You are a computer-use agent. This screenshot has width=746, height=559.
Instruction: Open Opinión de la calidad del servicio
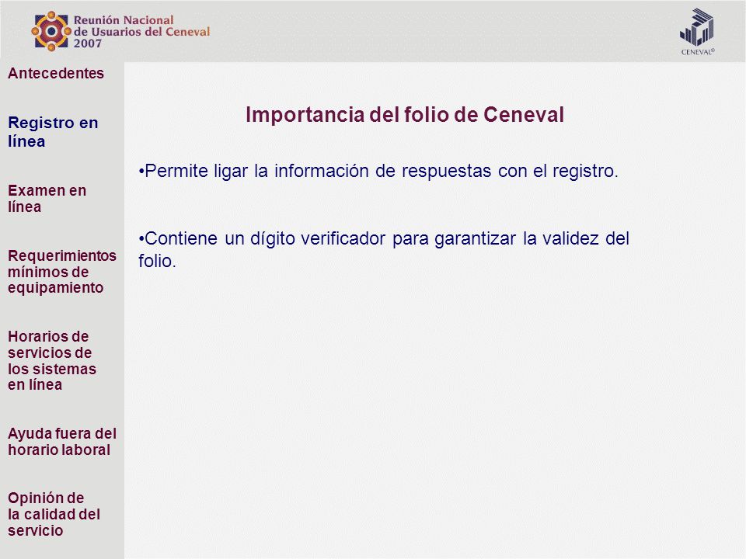coord(54,514)
